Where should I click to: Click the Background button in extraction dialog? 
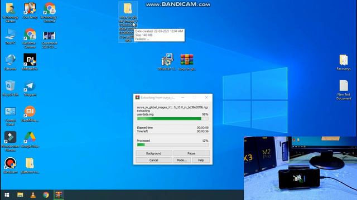(x=154, y=153)
